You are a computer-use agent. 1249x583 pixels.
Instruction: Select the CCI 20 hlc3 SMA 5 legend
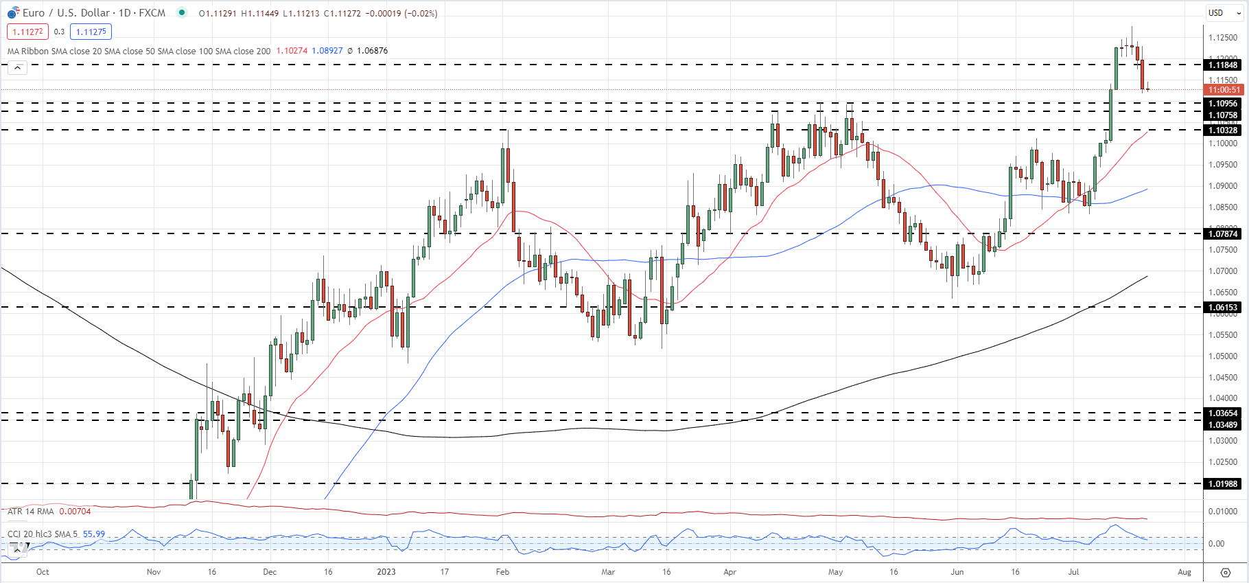tap(43, 534)
